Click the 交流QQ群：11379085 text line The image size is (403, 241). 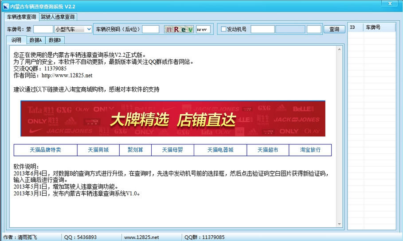40,69
